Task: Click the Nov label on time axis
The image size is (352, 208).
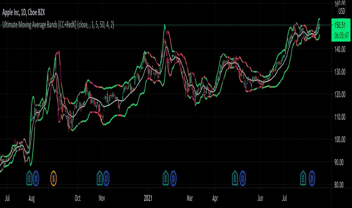Action: coord(102,198)
